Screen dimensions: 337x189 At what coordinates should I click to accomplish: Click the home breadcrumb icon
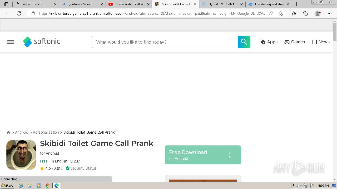(x=8, y=132)
